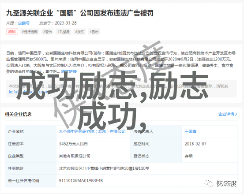Select the #显示 tag
This screenshot has width=244, height=194.
[94, 32]
